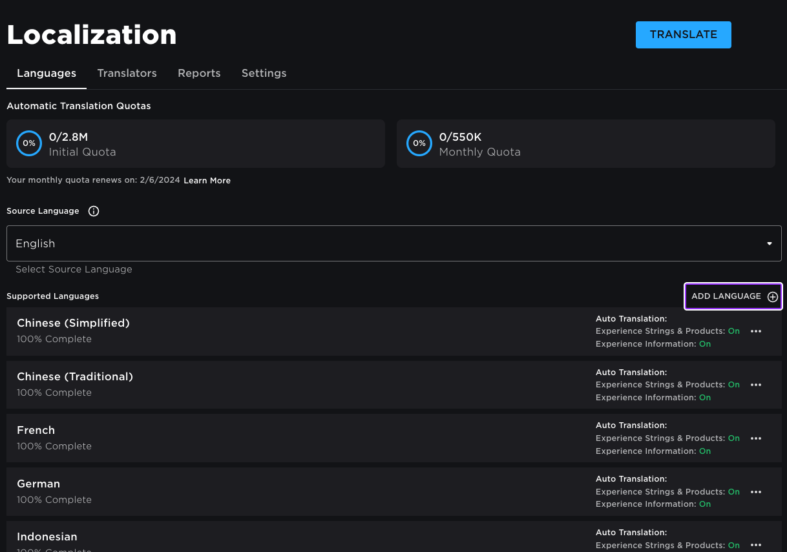Select the Languages tab
787x552 pixels.
(47, 73)
